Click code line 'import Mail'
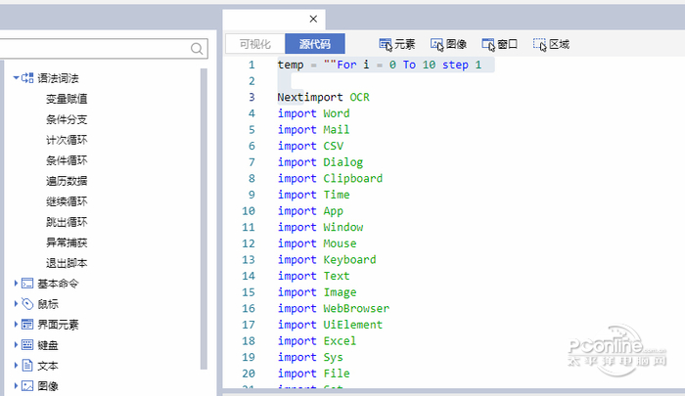685x396 pixels. (x=314, y=130)
